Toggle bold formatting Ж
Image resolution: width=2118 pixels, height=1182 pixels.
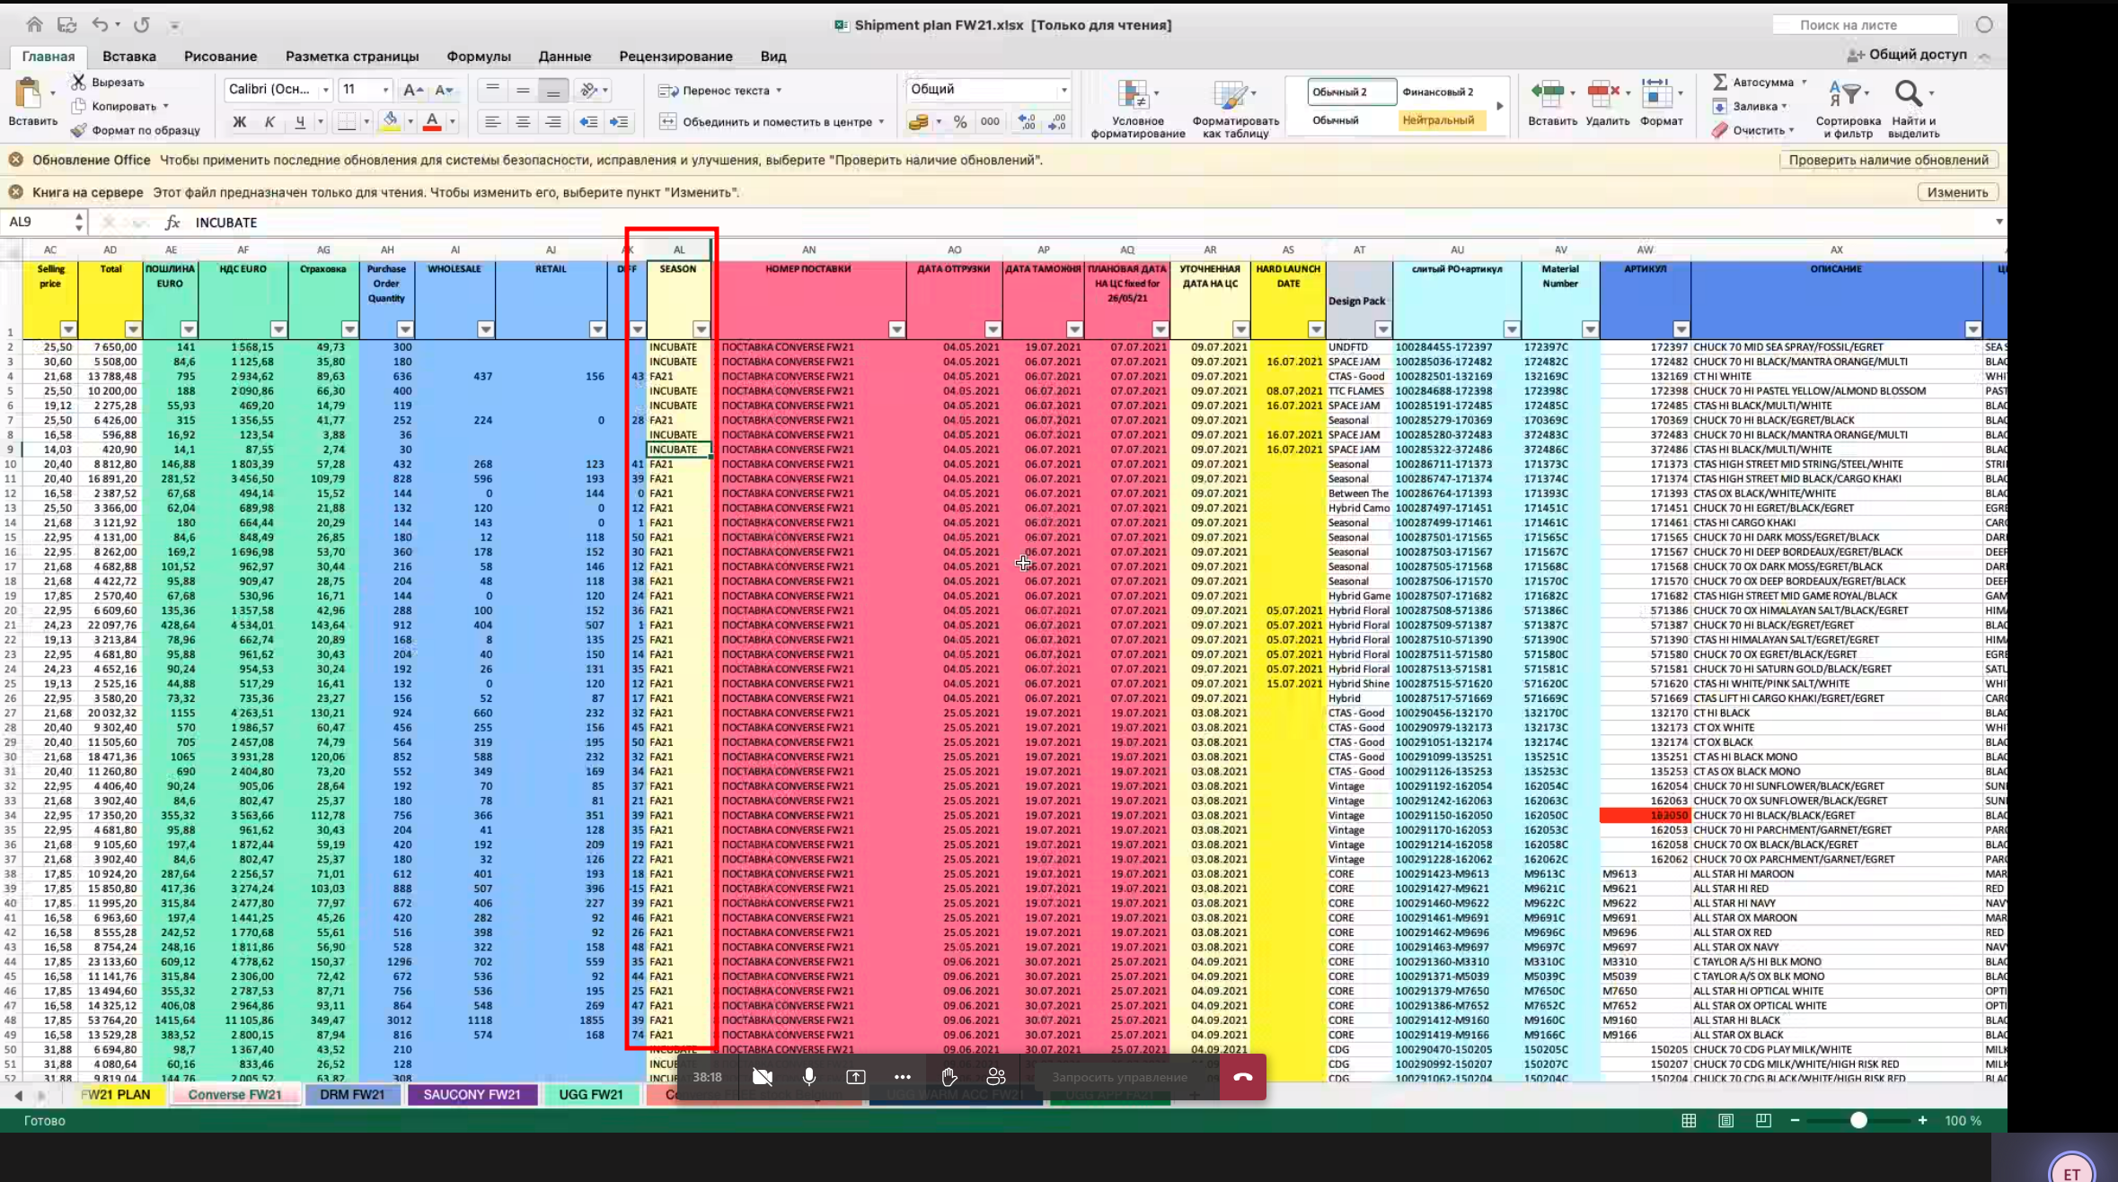(239, 122)
